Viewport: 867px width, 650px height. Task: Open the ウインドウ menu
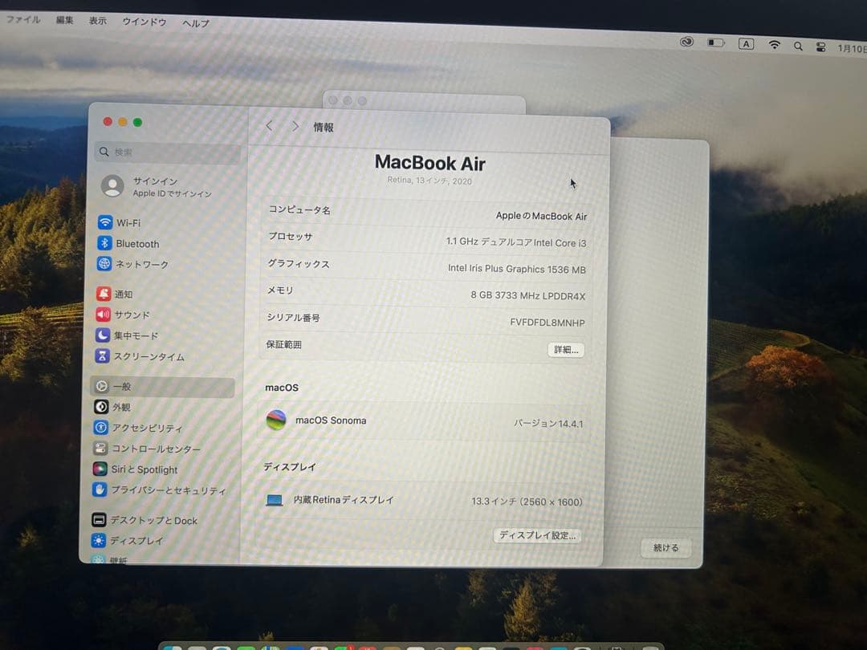pos(143,22)
